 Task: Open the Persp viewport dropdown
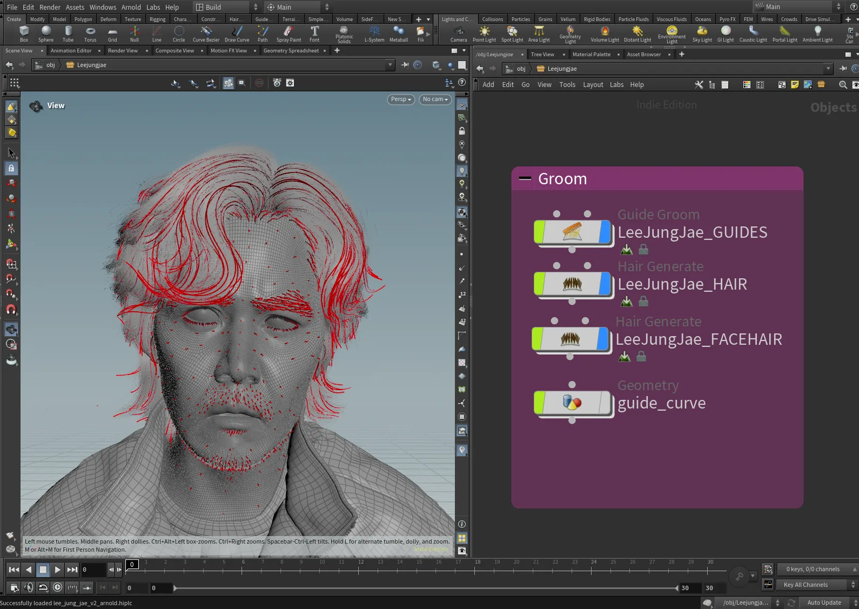point(401,99)
